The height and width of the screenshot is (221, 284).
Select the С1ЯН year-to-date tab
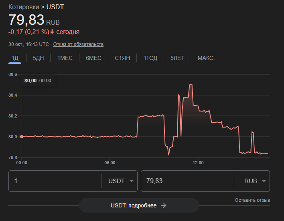tap(122, 58)
